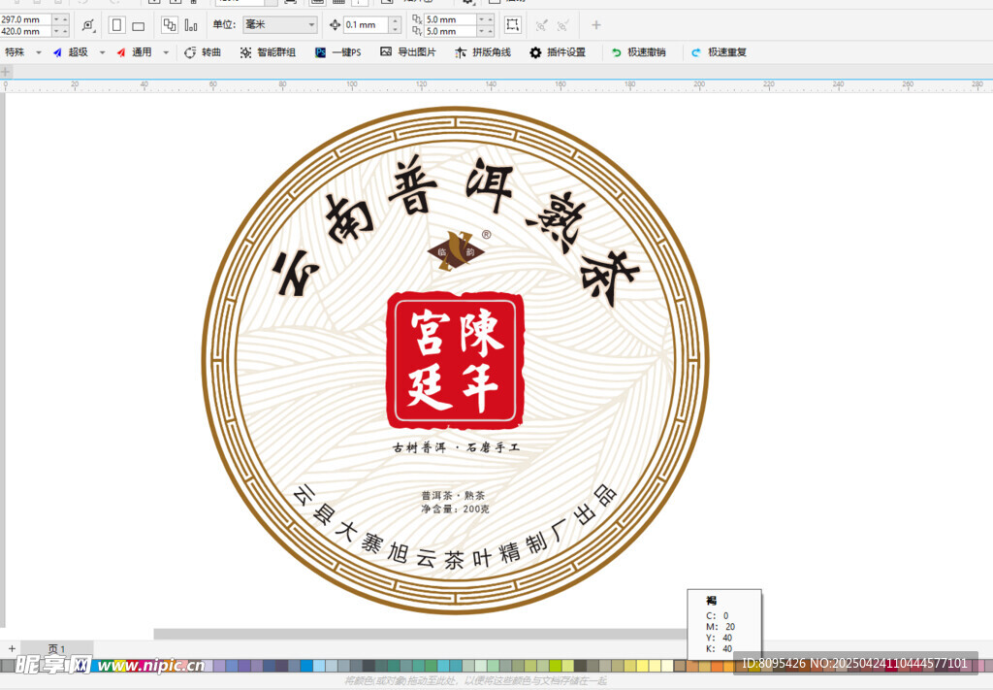The height and width of the screenshot is (690, 993).
Task: Click the 极速重复 fast redo button
Action: coord(719,52)
